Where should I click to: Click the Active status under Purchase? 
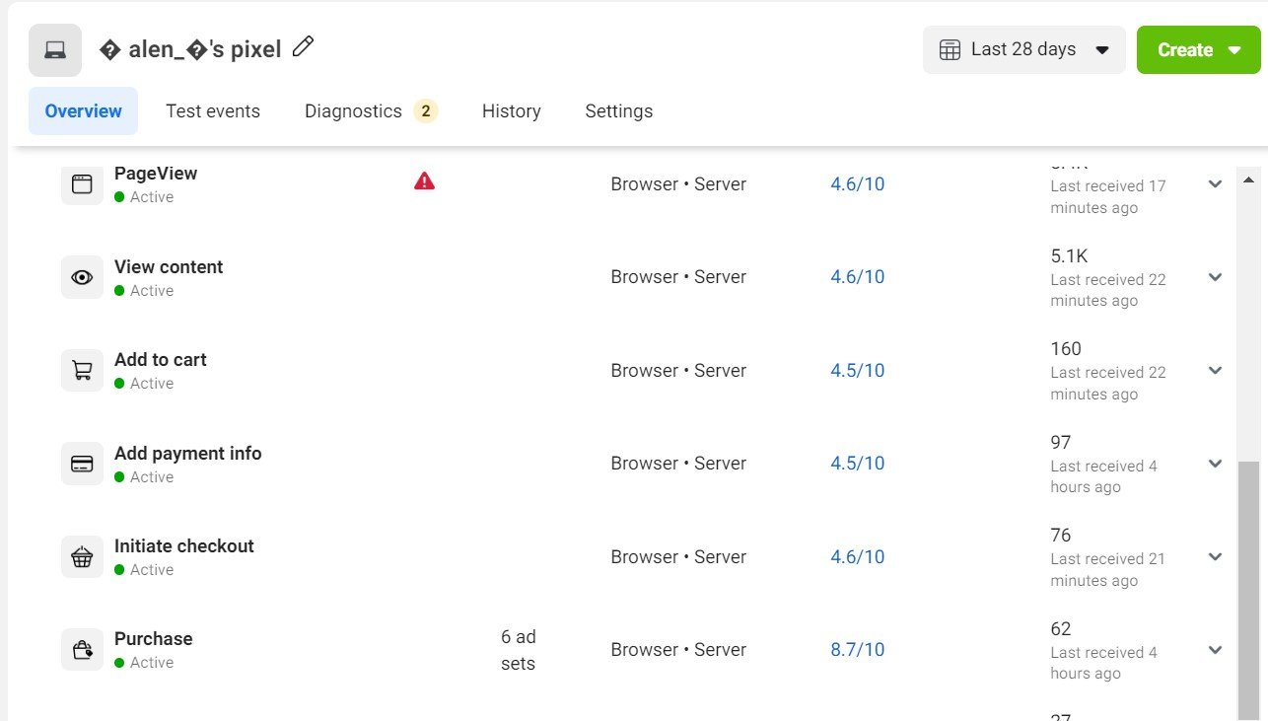tap(144, 663)
